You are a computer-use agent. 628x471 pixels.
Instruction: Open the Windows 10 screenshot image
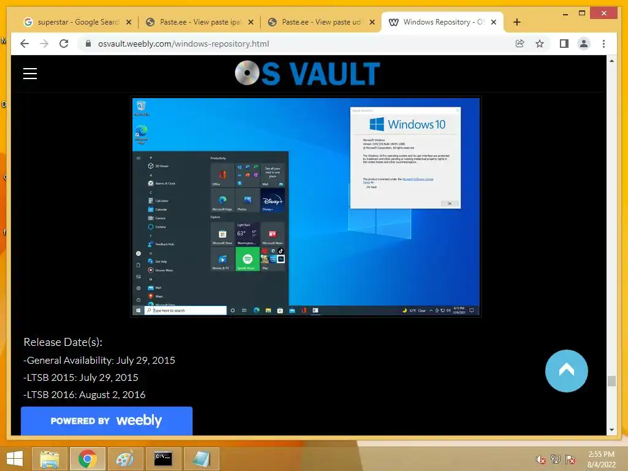306,207
